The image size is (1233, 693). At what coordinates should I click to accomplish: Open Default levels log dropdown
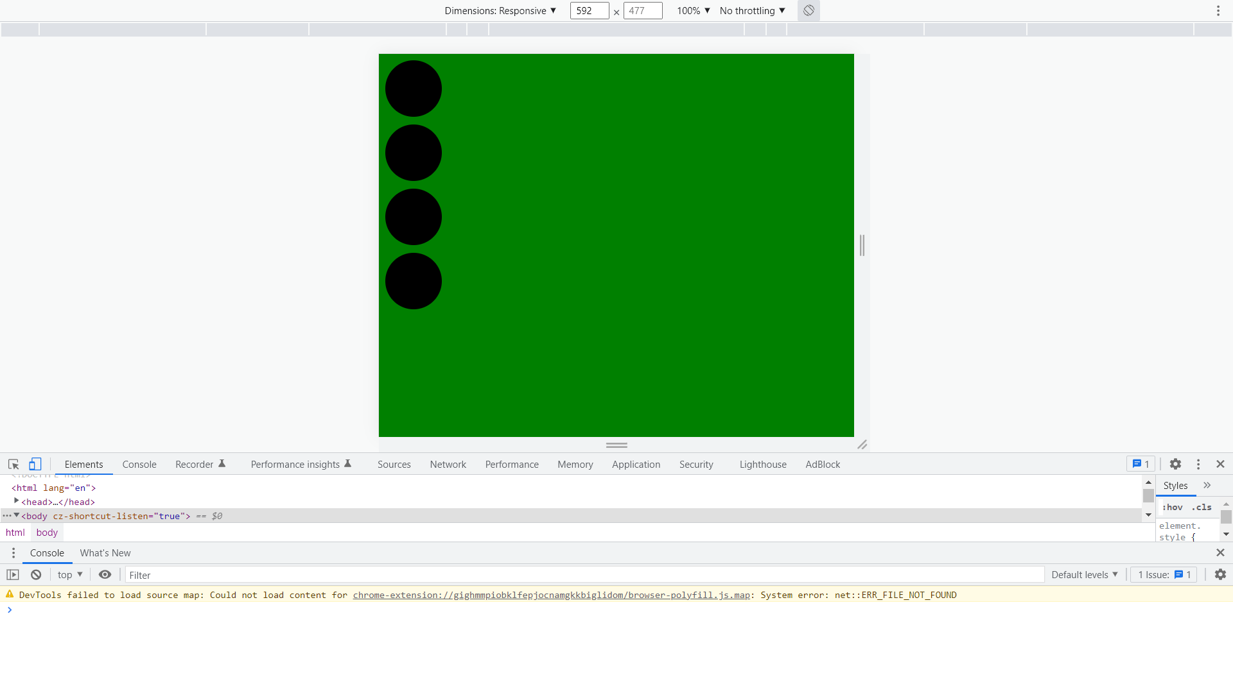(1085, 575)
